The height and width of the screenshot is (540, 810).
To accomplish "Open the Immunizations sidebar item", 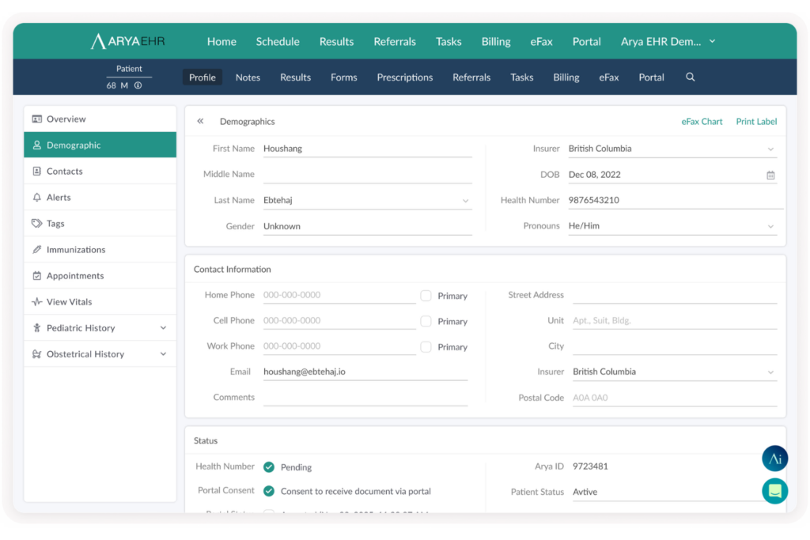I will 100,249.
